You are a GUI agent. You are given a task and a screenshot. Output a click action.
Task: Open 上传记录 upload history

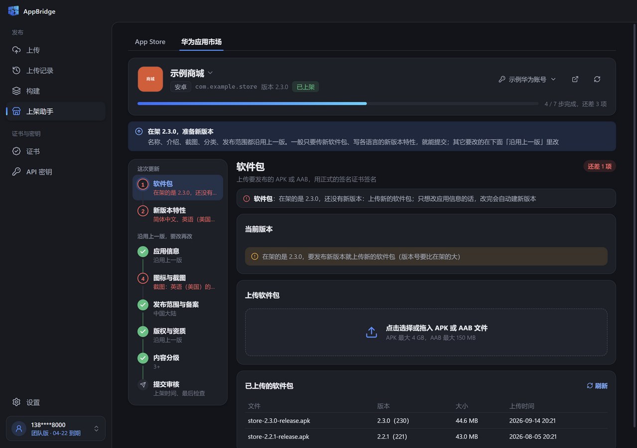click(x=56, y=71)
